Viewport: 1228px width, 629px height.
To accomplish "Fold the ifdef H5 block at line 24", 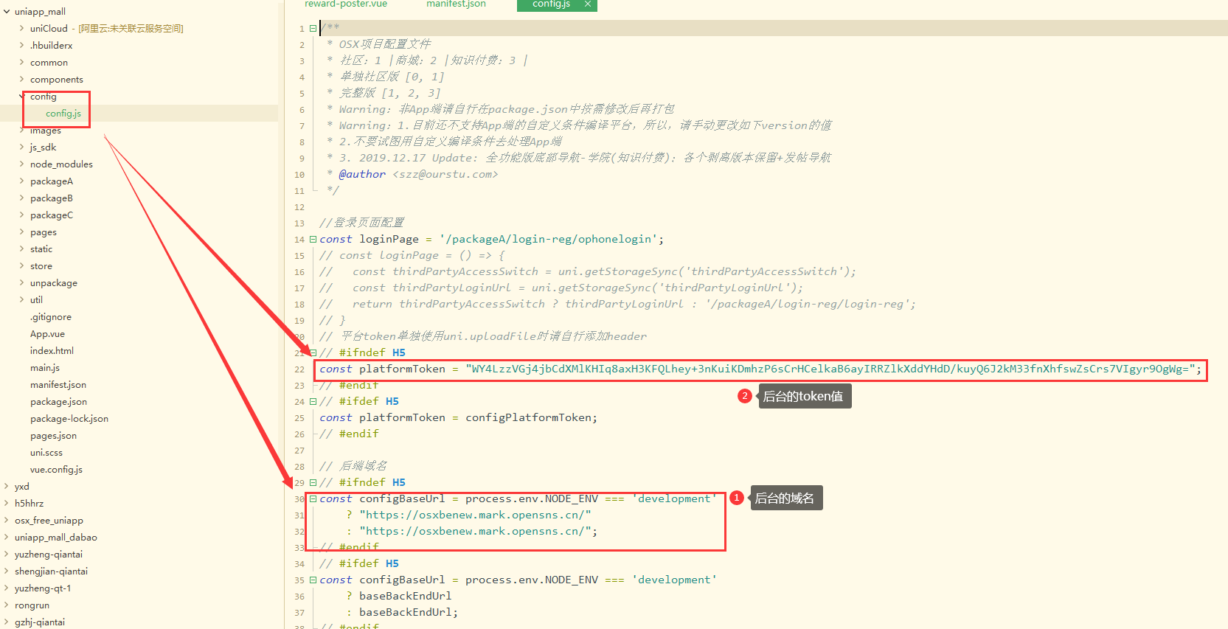I will point(313,402).
